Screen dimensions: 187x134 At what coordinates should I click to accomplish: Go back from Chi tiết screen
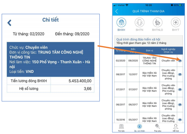(10, 23)
